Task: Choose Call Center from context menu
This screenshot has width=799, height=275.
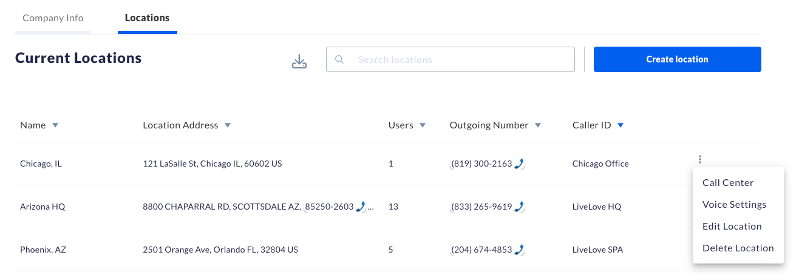Action: (x=728, y=182)
